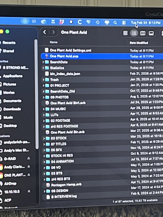163x217 pixels.
Task: Open Downloads in the sidebar
Action: [12, 109]
